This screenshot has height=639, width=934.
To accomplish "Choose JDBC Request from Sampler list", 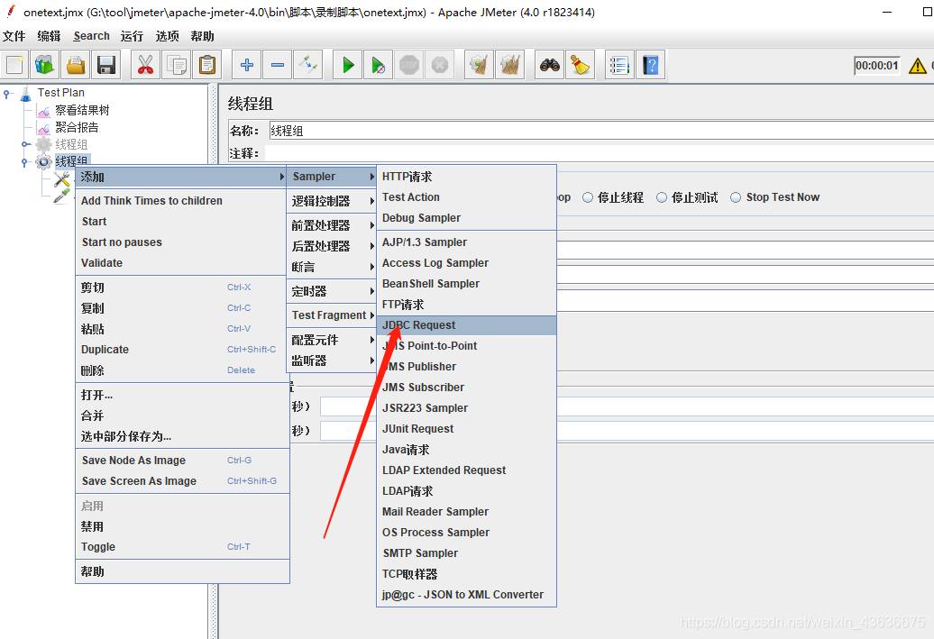I will (466, 325).
